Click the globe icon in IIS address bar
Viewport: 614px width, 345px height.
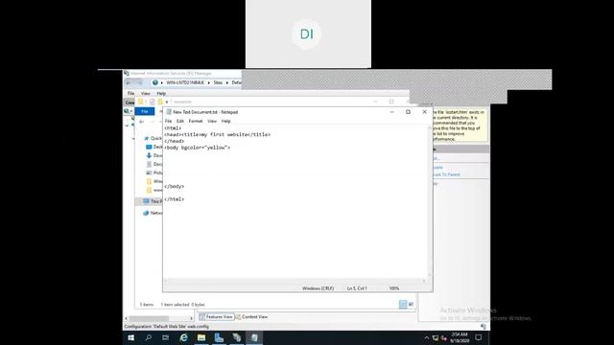pos(155,82)
